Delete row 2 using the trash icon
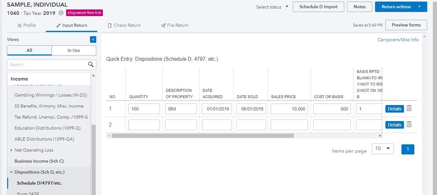The image size is (437, 195). coord(409,125)
